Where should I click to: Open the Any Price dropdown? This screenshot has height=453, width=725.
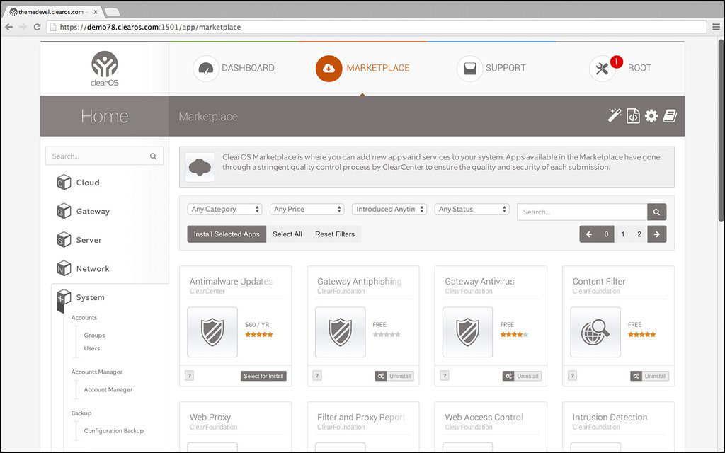[x=307, y=209]
